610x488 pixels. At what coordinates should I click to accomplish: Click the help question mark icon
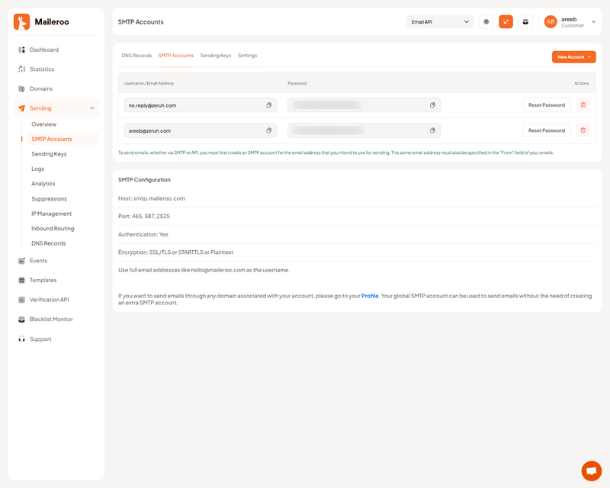point(486,22)
